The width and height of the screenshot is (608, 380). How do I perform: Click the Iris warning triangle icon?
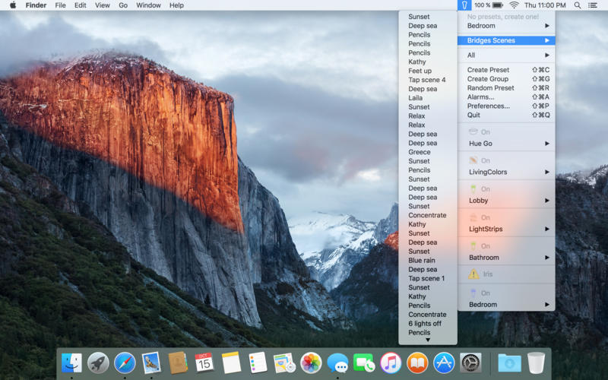tap(473, 274)
